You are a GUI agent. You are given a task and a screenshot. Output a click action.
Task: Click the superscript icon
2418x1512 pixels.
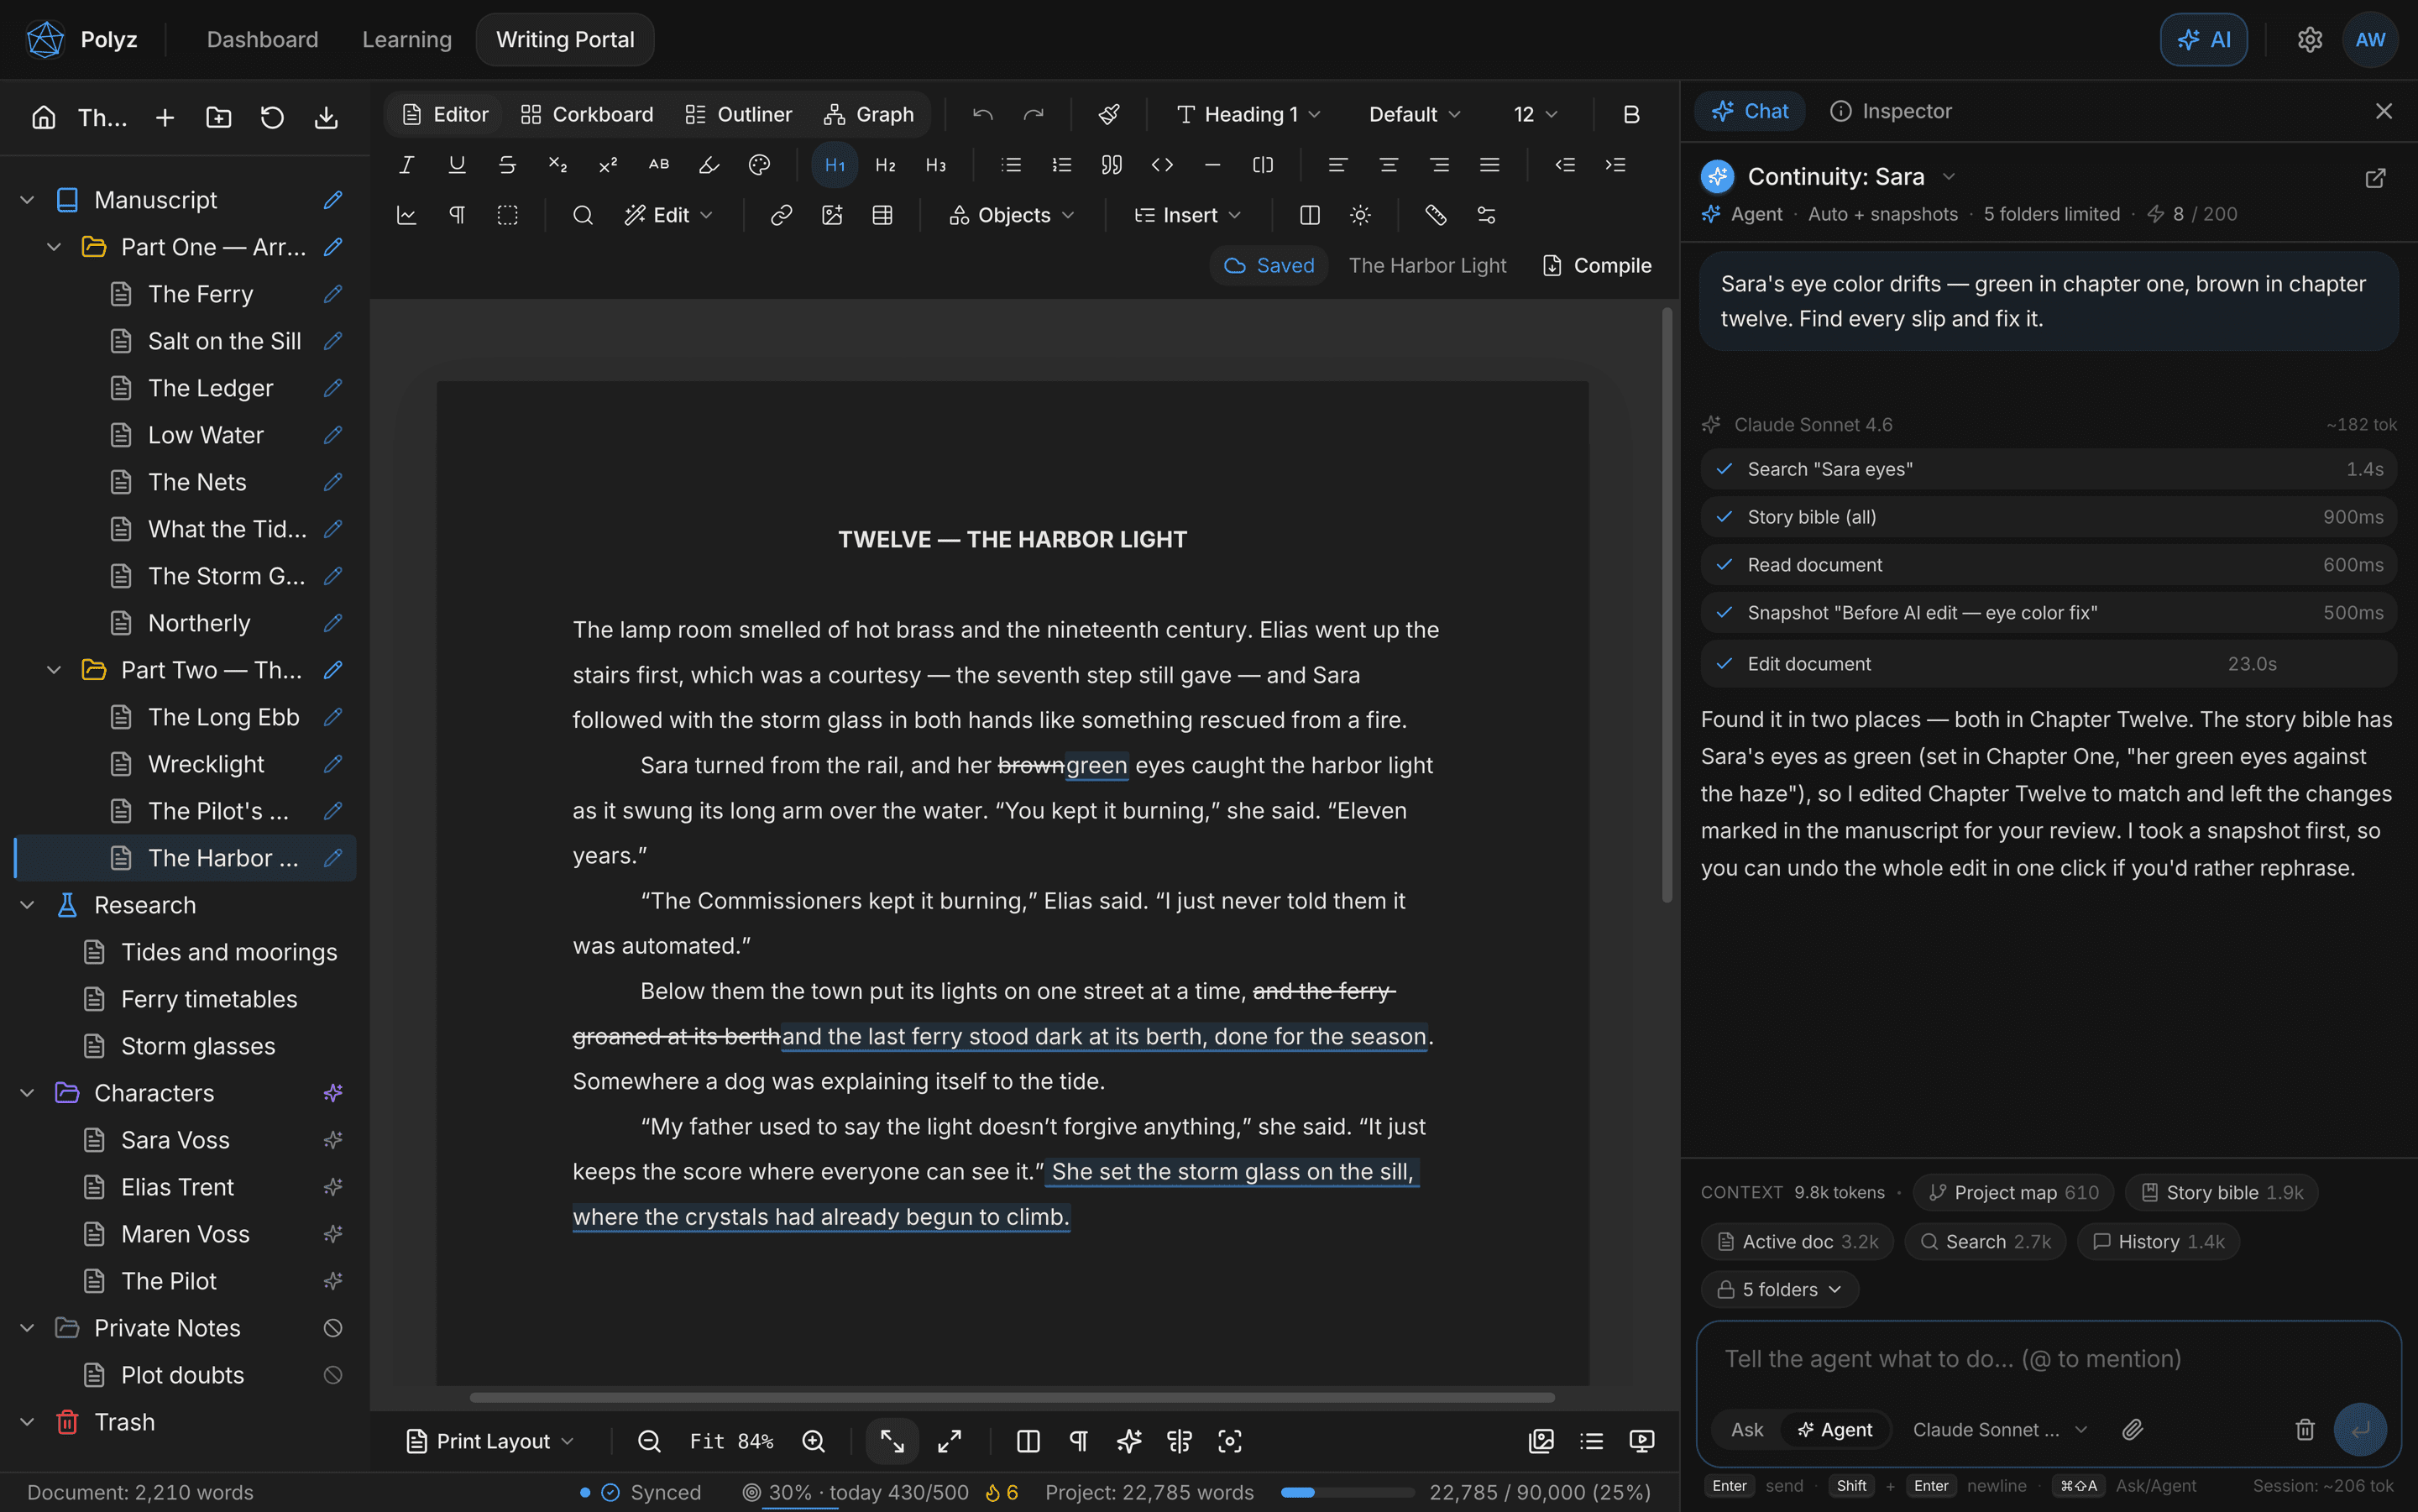[x=608, y=165]
